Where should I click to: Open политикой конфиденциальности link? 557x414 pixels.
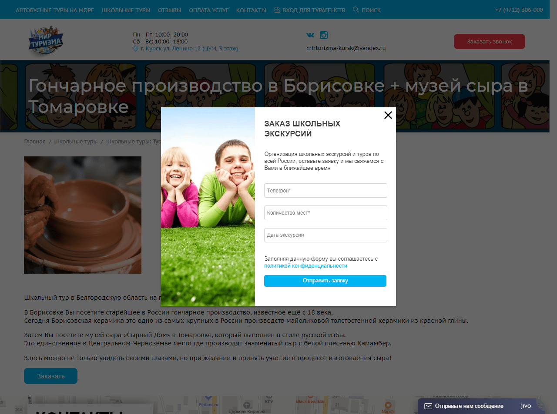(306, 266)
